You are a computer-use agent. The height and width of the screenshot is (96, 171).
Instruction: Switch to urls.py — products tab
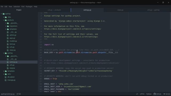tap(54, 10)
